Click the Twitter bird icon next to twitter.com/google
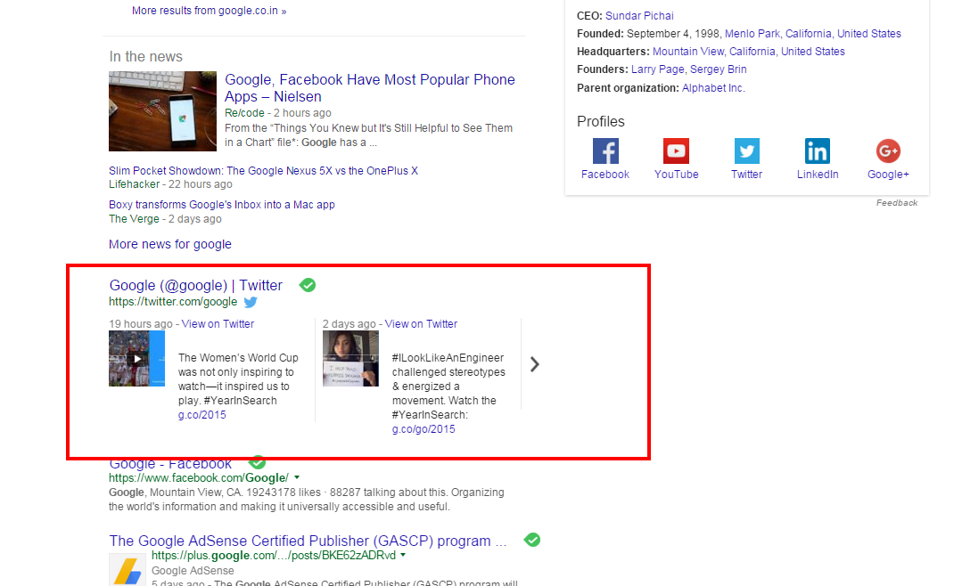 pos(251,302)
